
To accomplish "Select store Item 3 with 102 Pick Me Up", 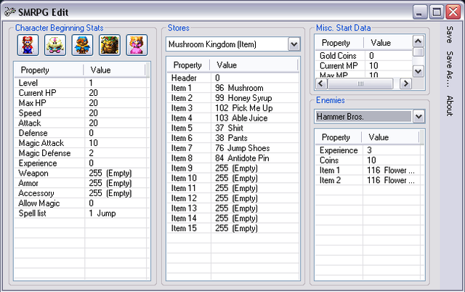I will pos(232,108).
